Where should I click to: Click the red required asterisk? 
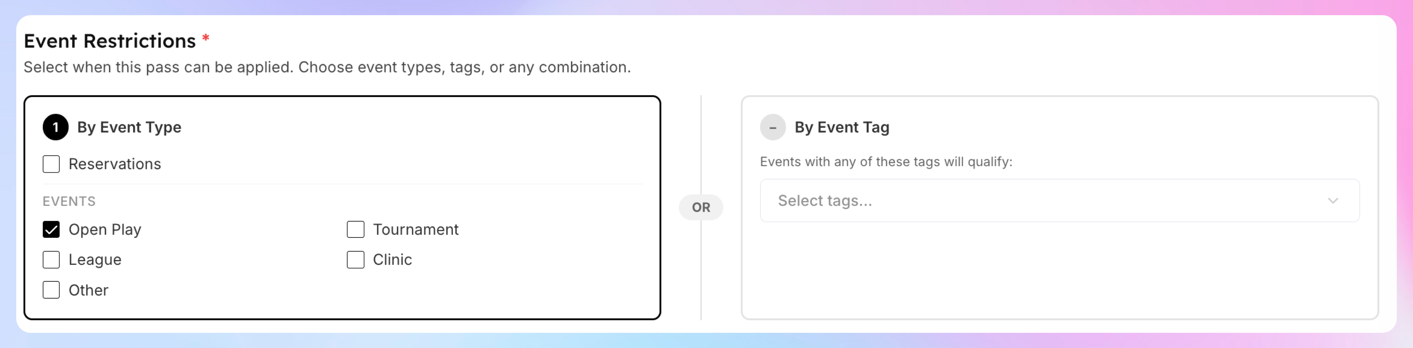point(206,38)
